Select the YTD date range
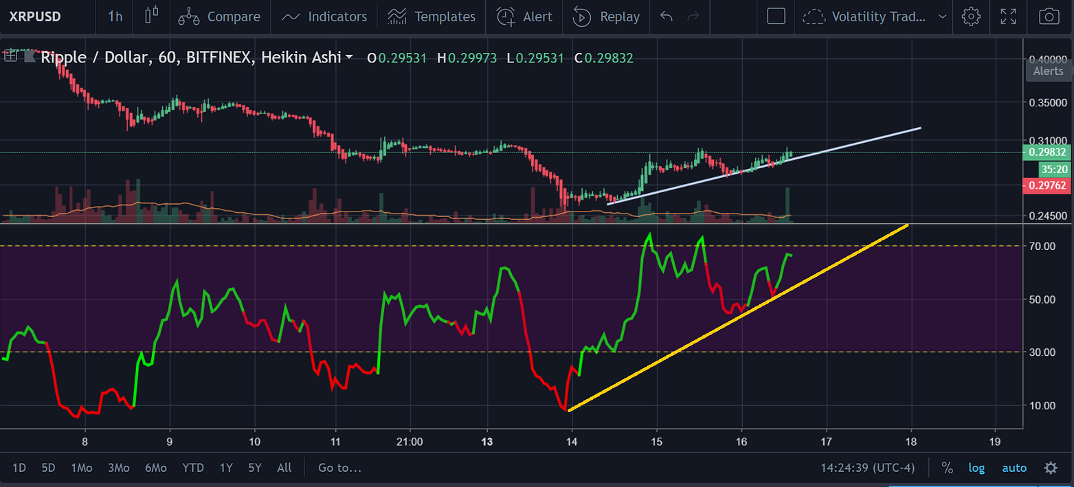This screenshot has height=487, width=1074. pos(193,468)
